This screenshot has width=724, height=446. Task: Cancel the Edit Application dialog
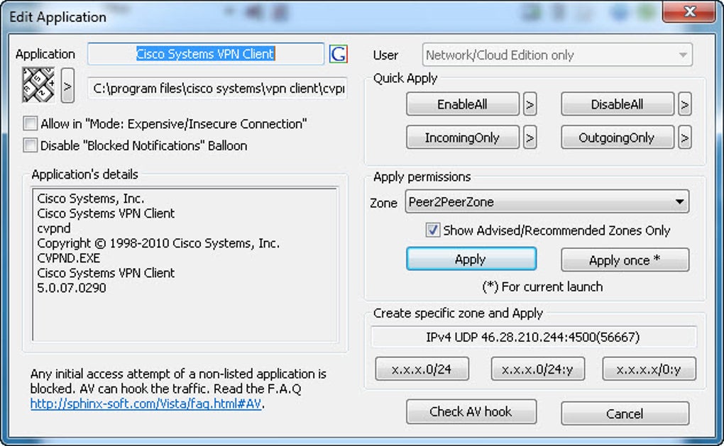point(625,413)
